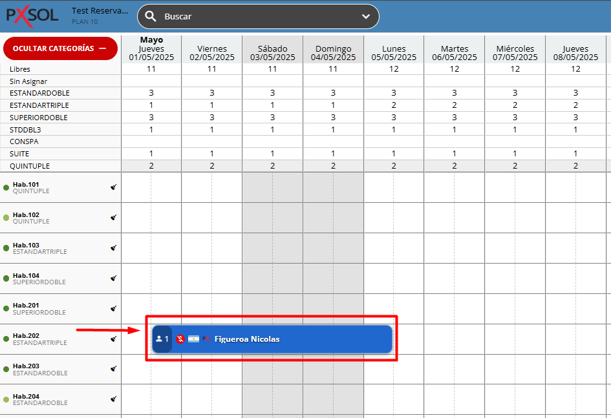The image size is (611, 418).
Task: Click the Hab.203 room label
Action: pos(26,366)
